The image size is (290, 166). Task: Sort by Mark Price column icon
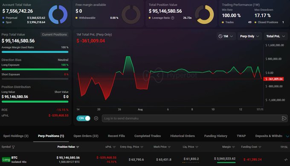[x=169, y=147]
